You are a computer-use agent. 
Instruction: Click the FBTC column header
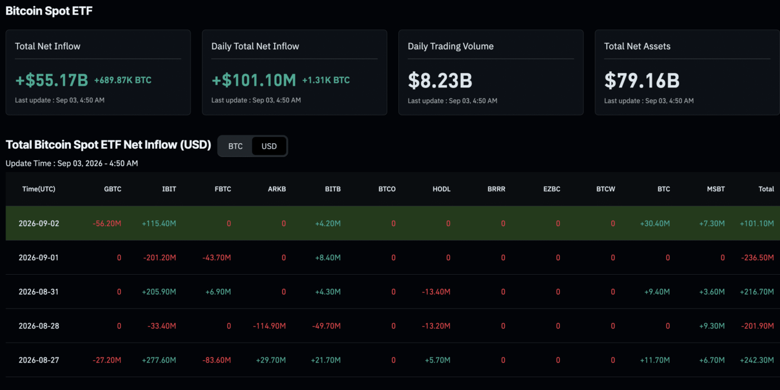[223, 189]
